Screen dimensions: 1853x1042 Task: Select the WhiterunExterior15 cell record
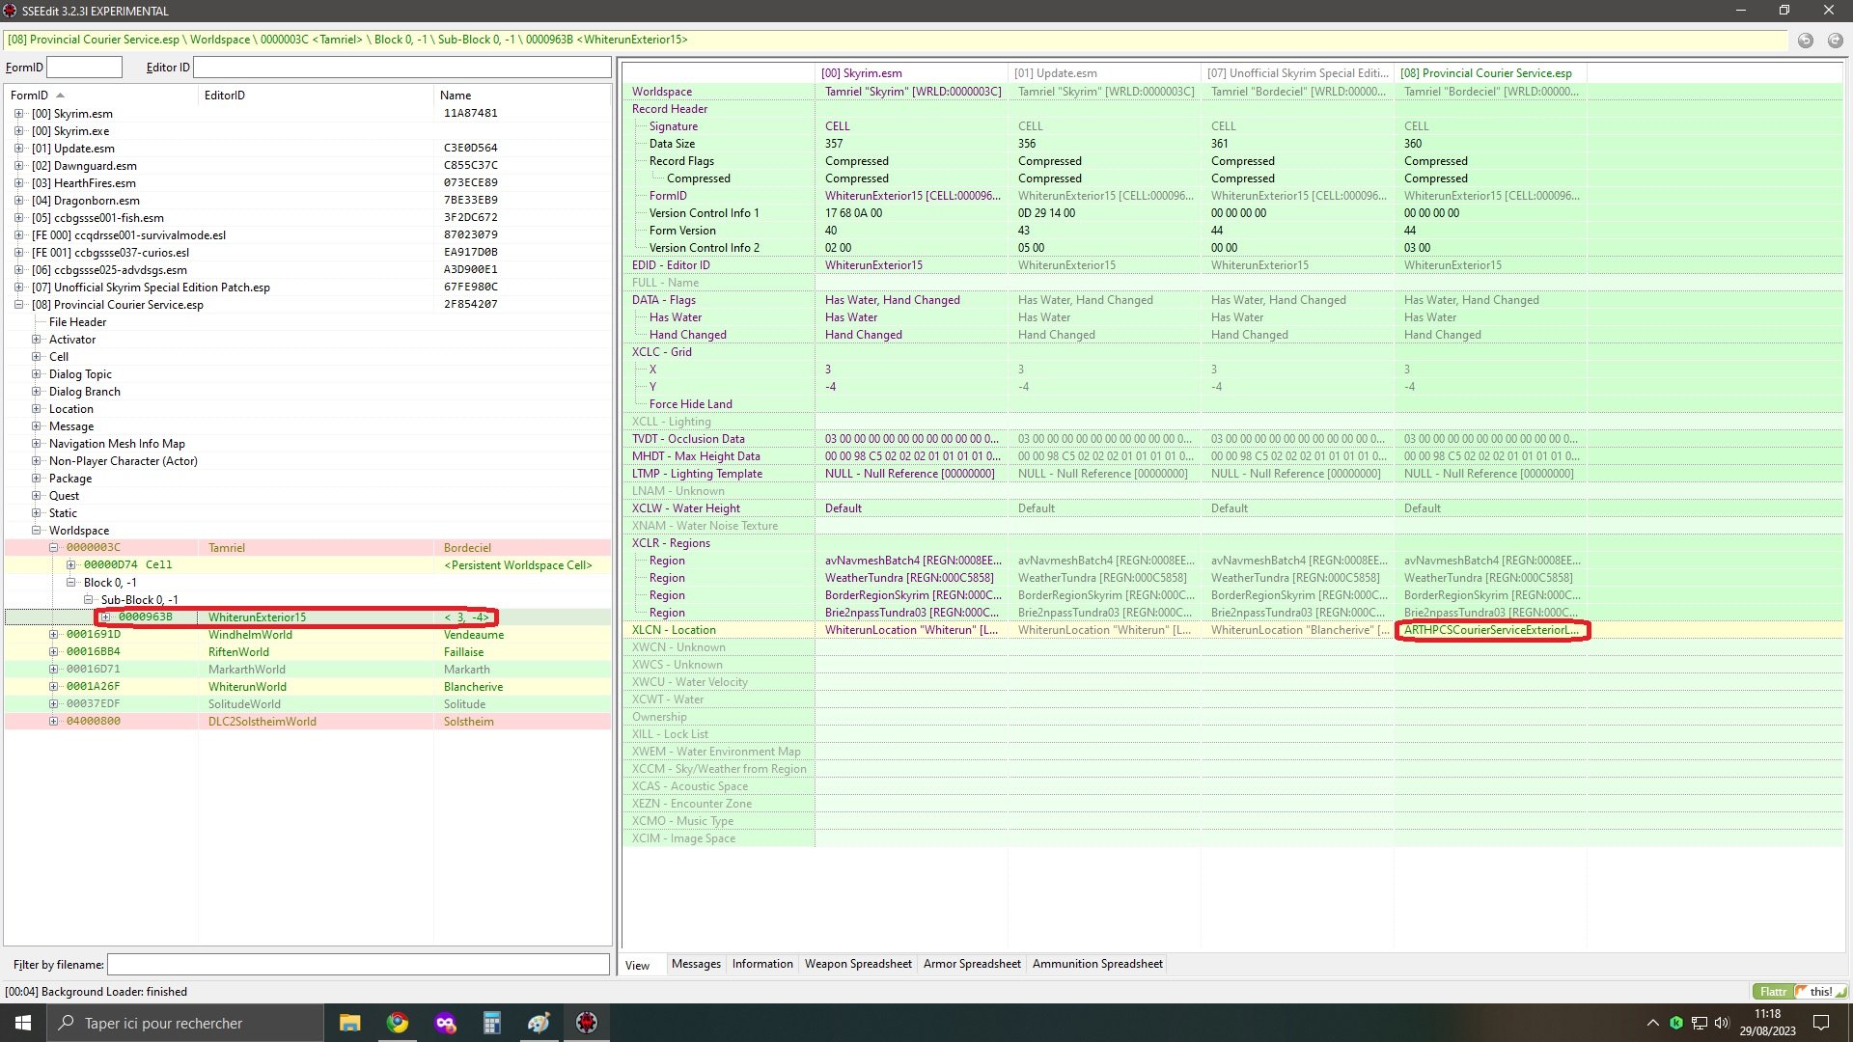click(308, 617)
